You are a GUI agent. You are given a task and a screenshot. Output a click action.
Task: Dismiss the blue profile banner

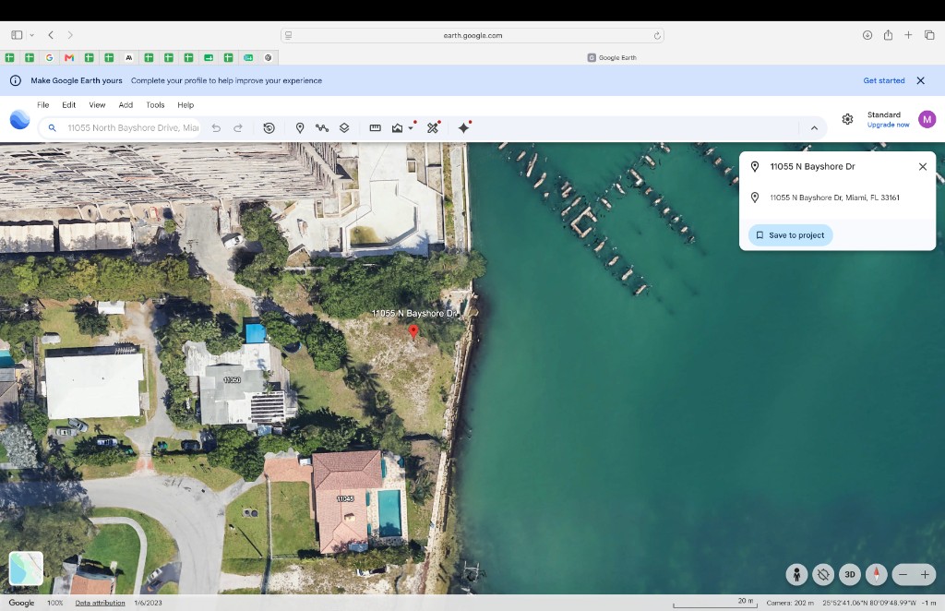[920, 80]
